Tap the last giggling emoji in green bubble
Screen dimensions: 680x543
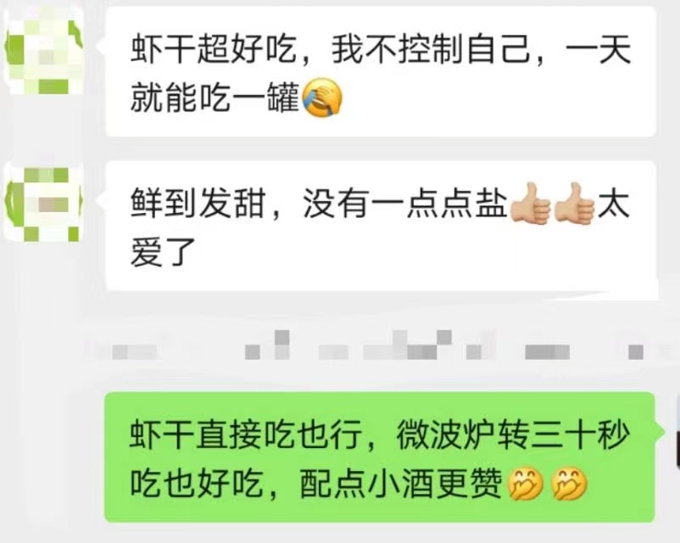568,484
